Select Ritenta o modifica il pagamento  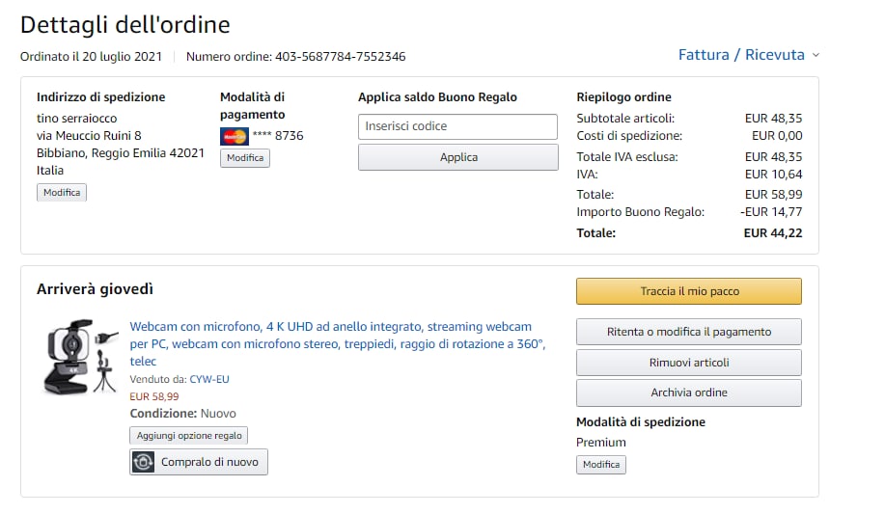tap(688, 332)
